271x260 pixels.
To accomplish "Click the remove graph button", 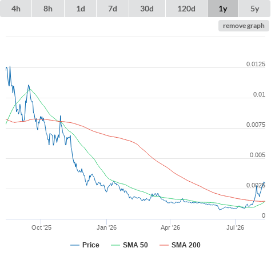I will coord(244,26).
